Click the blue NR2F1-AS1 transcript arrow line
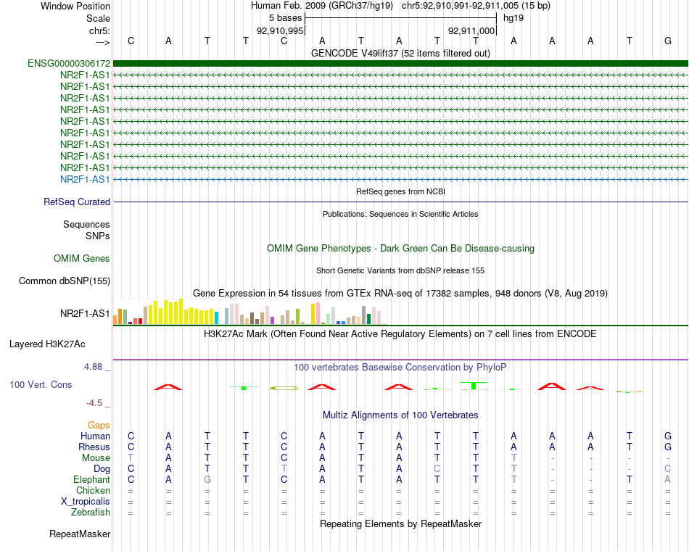 [400, 179]
